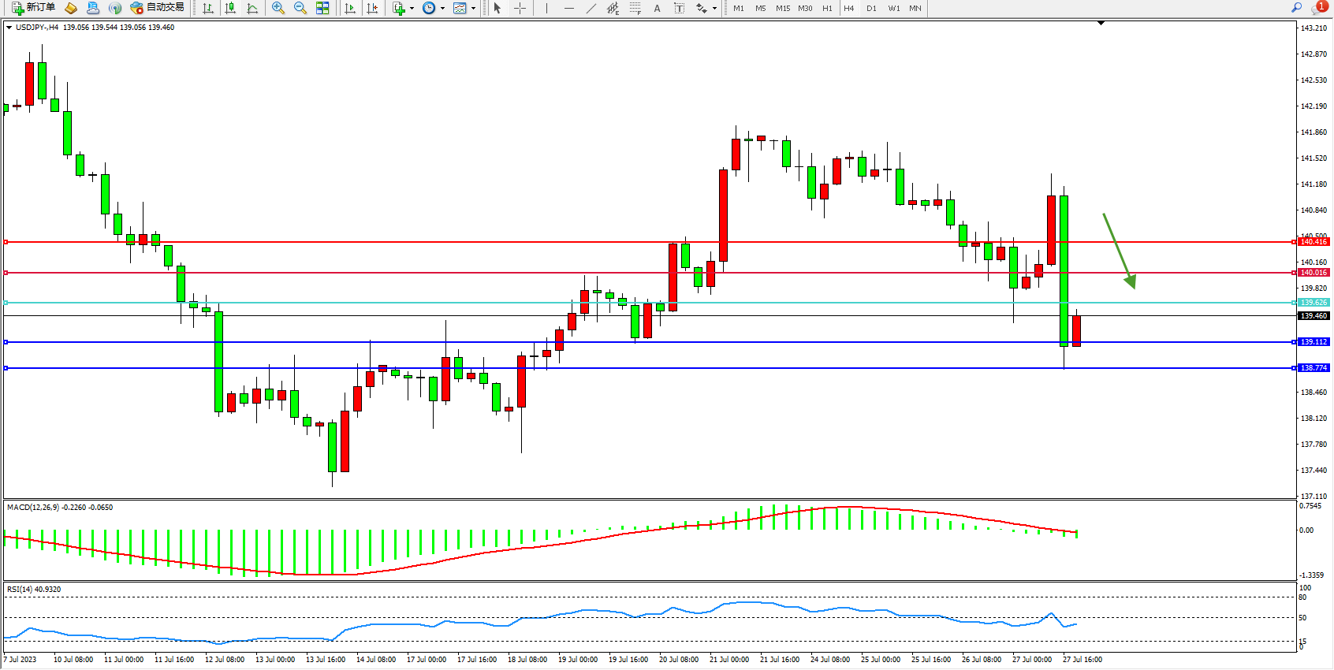Screen dimensions: 1334x670
Task: Toggle AutoTrading (自动交易) button
Action: (158, 8)
